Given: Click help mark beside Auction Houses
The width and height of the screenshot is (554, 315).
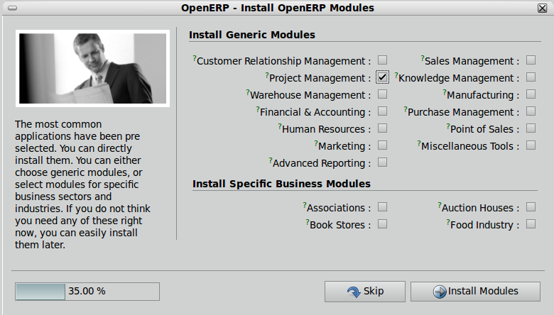Looking at the screenshot, I should pyautogui.click(x=440, y=205).
